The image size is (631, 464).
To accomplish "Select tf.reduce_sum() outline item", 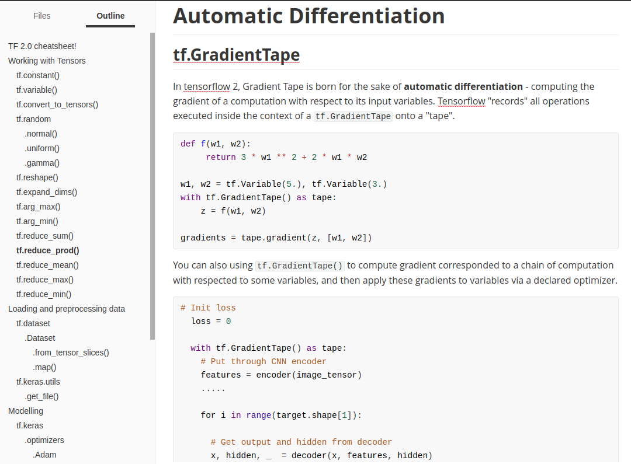I will tap(44, 236).
